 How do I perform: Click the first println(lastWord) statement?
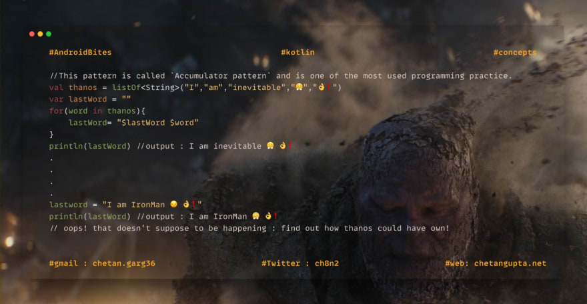click(89, 146)
